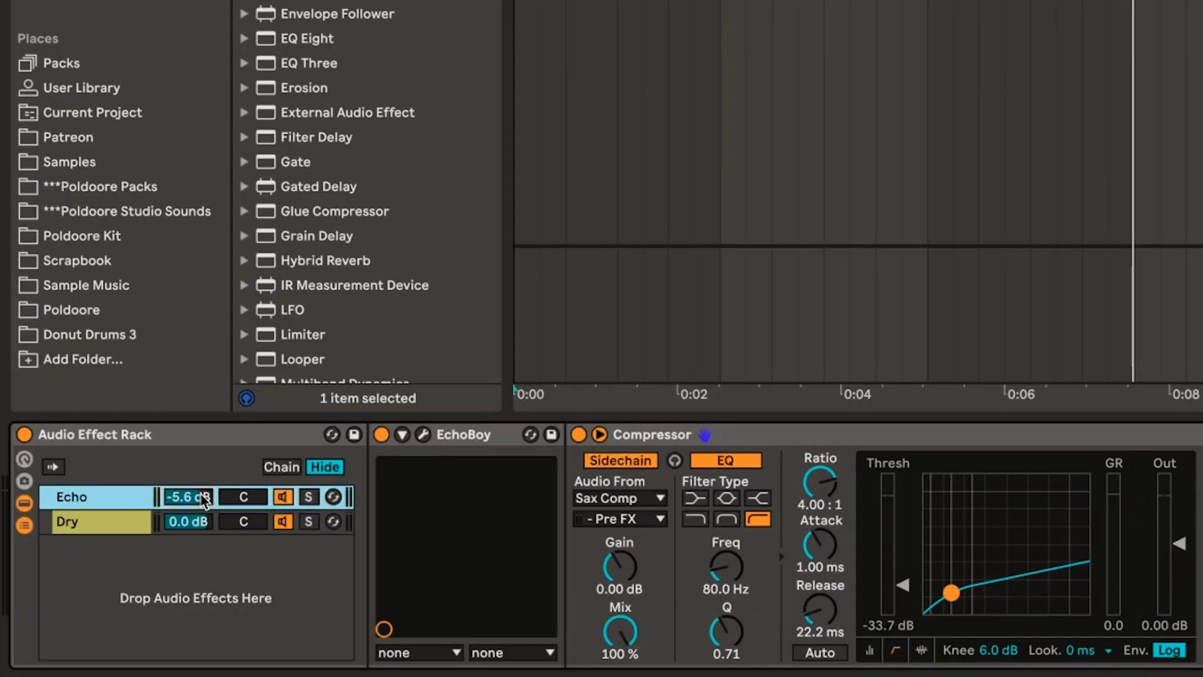Solo the Dry chain
Viewport: 1203px width, 677px height.
(x=308, y=522)
